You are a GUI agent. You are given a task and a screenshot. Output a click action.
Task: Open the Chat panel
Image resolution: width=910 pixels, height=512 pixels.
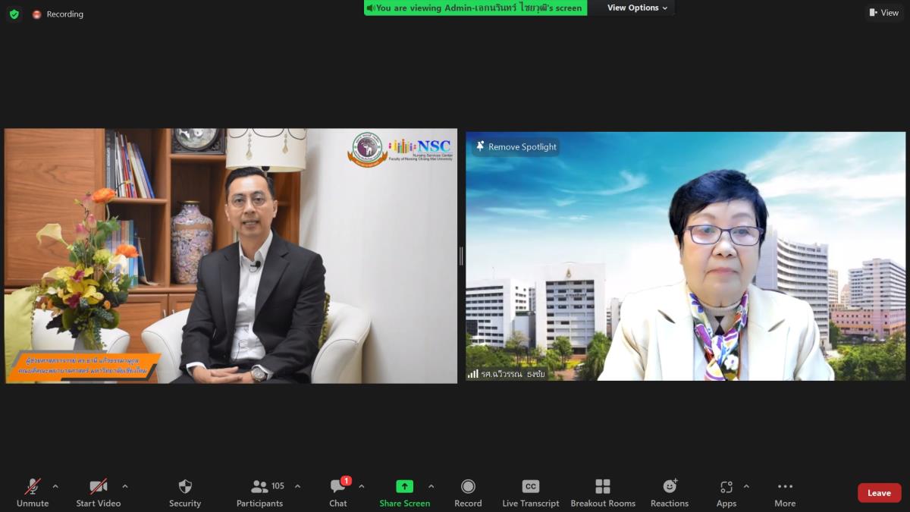pos(338,493)
